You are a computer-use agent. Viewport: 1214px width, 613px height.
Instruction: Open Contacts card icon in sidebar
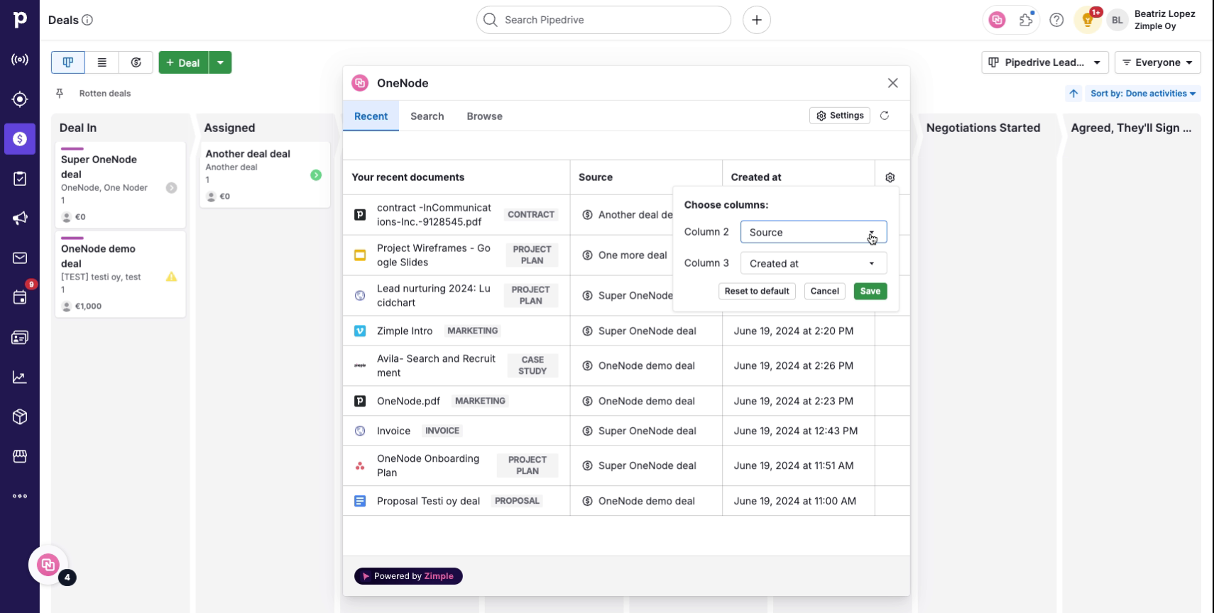[x=20, y=338]
